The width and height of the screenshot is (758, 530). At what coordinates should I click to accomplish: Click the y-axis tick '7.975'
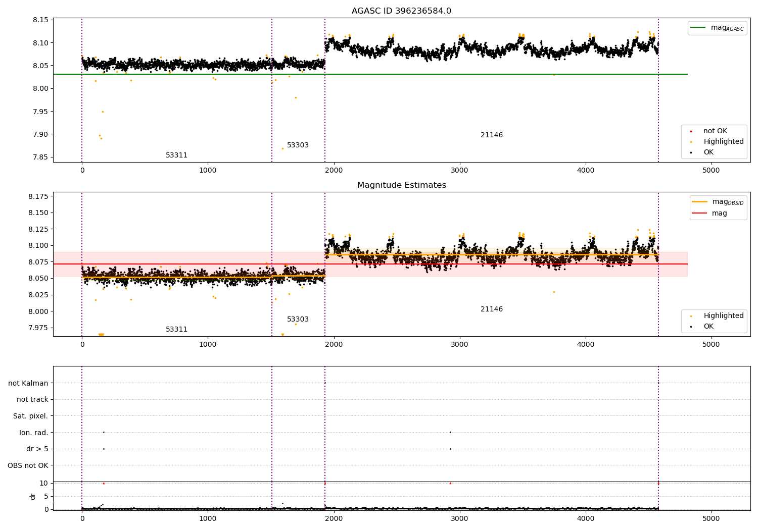click(38, 328)
